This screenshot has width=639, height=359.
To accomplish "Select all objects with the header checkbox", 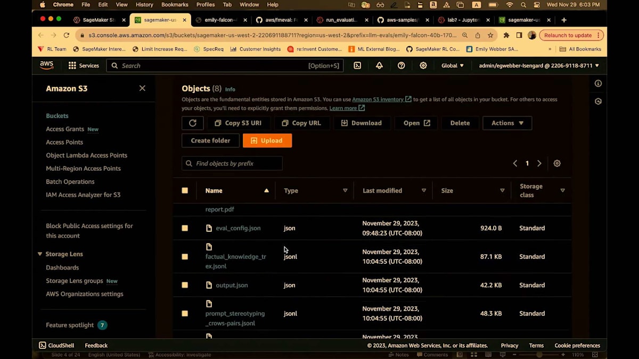I will [185, 190].
